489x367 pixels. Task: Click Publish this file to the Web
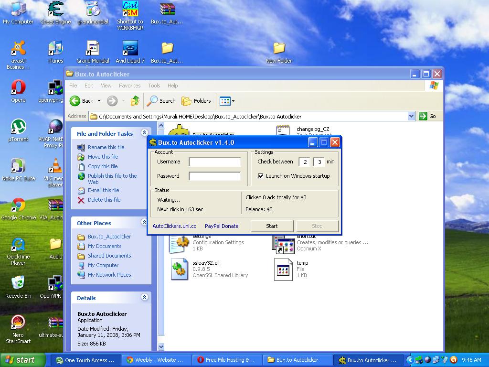[x=112, y=179]
